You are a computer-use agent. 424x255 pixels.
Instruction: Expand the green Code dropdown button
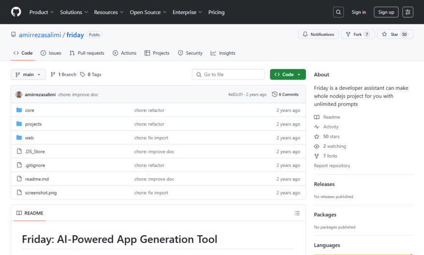288,74
